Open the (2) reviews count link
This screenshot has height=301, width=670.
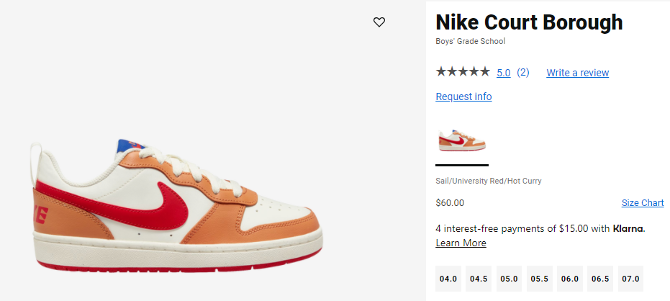(x=523, y=73)
